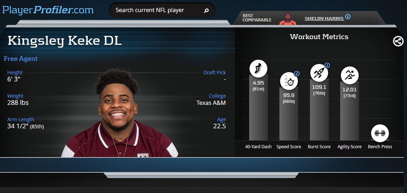Screen dimensions: 407x193
Task: Click Kingsley Keke's headshot photo
Action: 120,113
